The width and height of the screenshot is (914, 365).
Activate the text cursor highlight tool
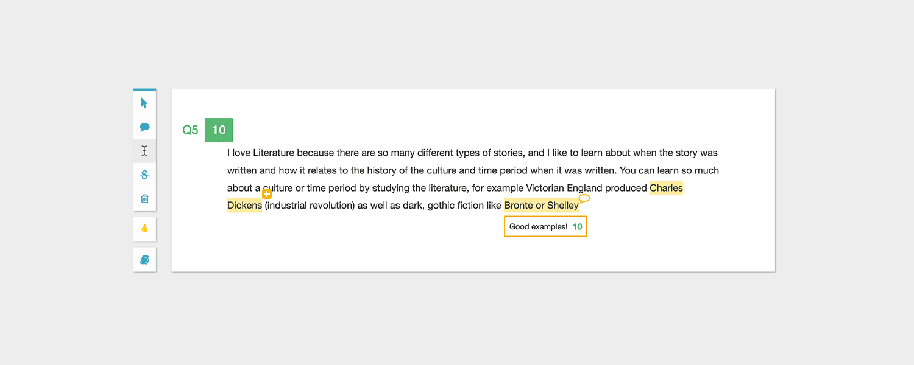144,151
